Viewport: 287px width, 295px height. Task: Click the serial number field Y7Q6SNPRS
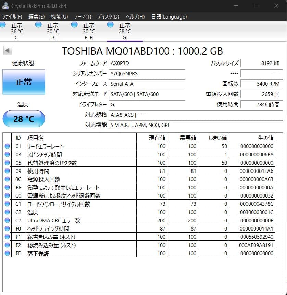tap(147, 73)
